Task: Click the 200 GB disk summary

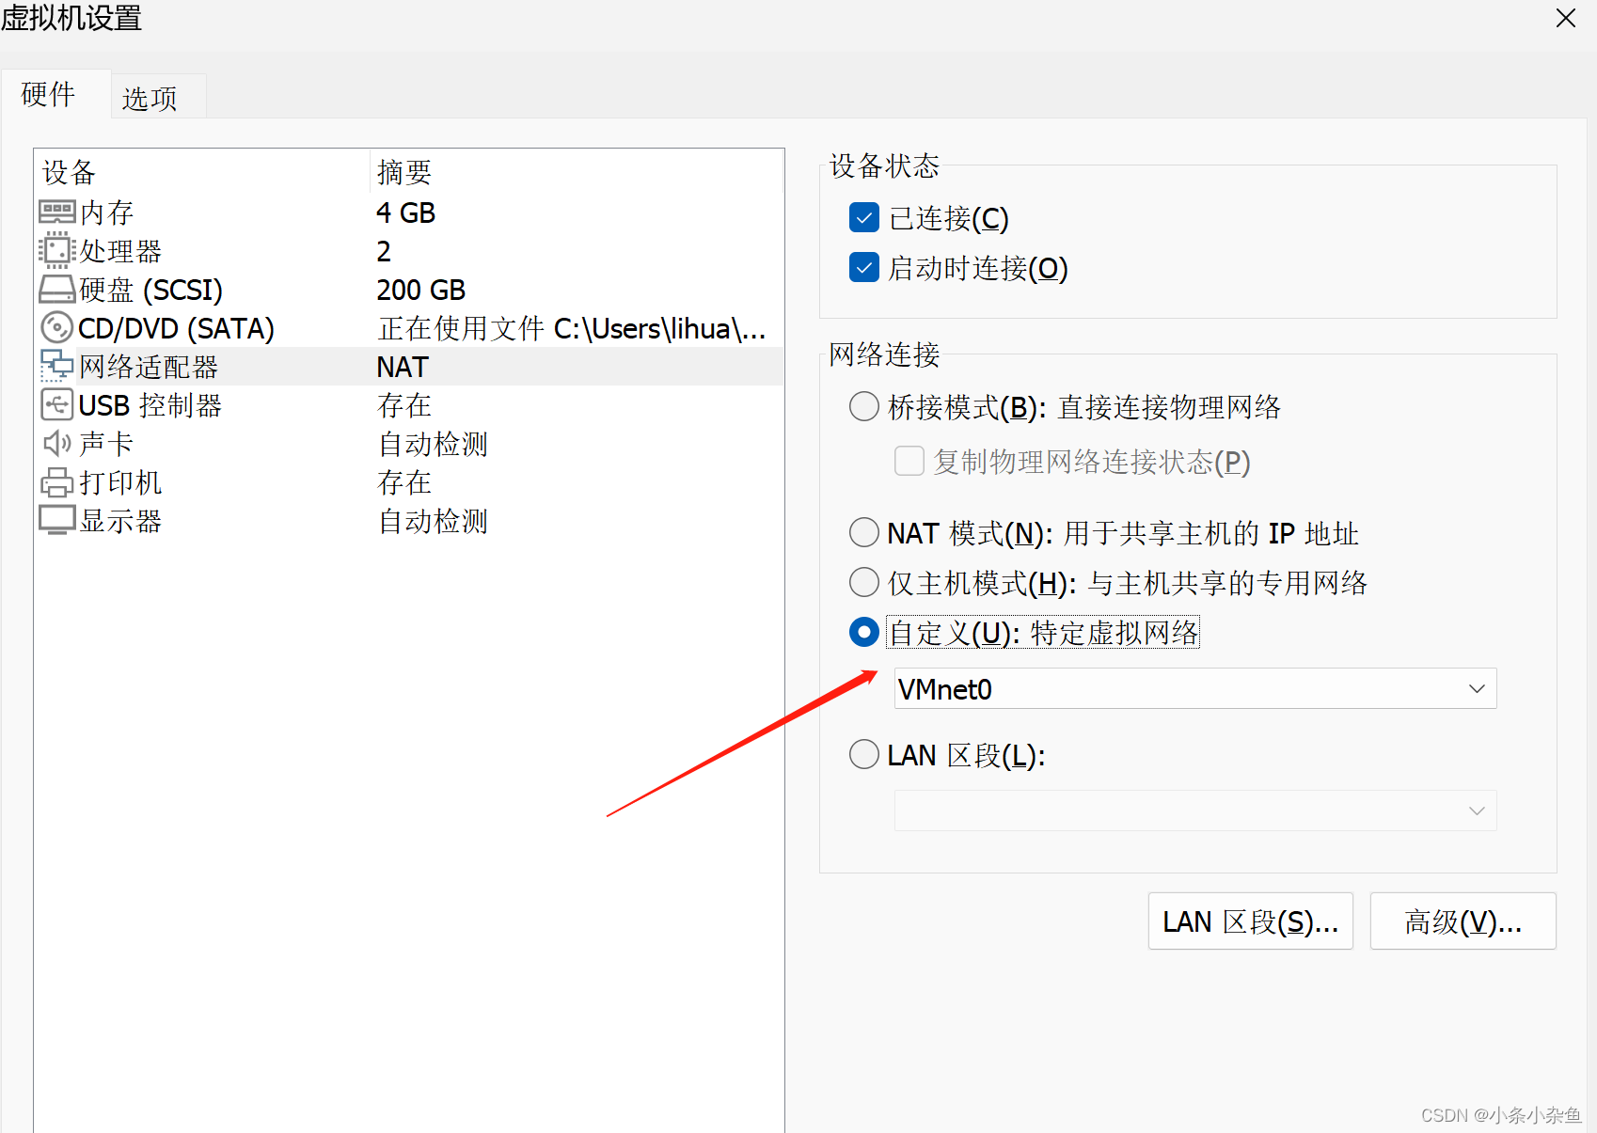Action: click(x=421, y=290)
